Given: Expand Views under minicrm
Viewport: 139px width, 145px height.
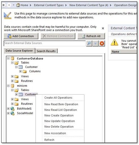Looking at the screenshot, I should point(12,99).
